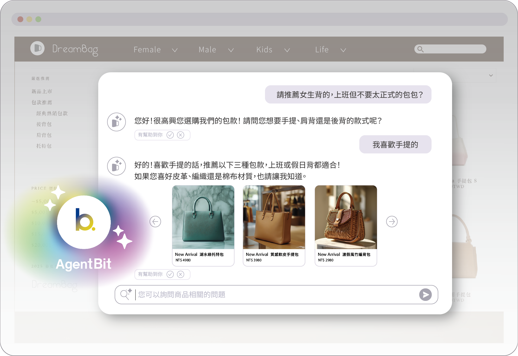Click the AgentBit logo circle
Screen dimensions: 518x356
coord(84,222)
